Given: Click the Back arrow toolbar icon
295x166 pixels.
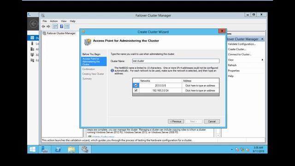Looking at the screenshot, I should (43, 27).
